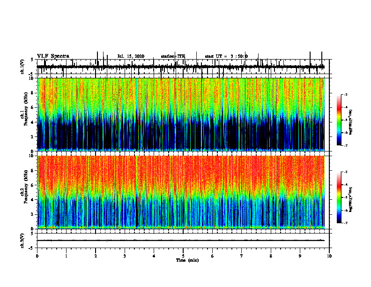Click the ch.2 colorbar "log(PSD)(V²/Hz)" label
Image resolution: width=371 pixels, height=287 pixels.
[x=350, y=200]
